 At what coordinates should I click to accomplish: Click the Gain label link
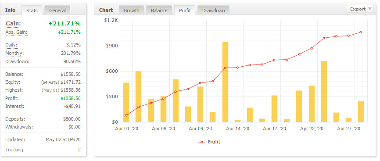[13, 24]
